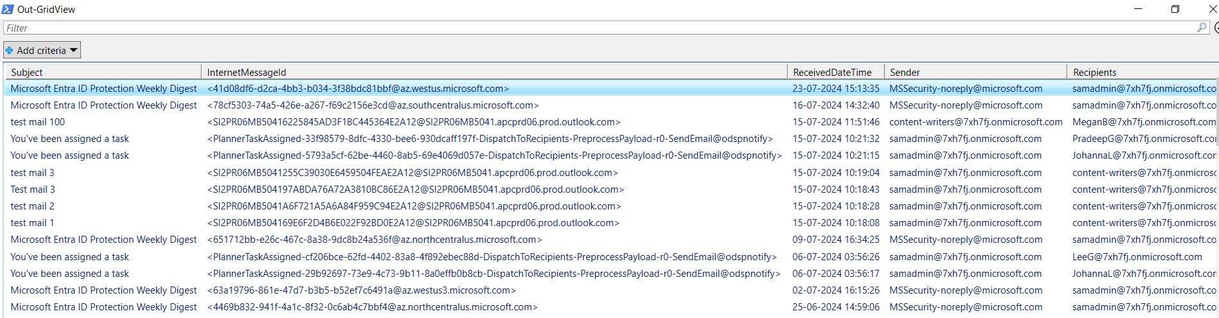This screenshot has height=318, width=1219.
Task: Click the message ID starting with 41d08df6
Action: [x=358, y=89]
